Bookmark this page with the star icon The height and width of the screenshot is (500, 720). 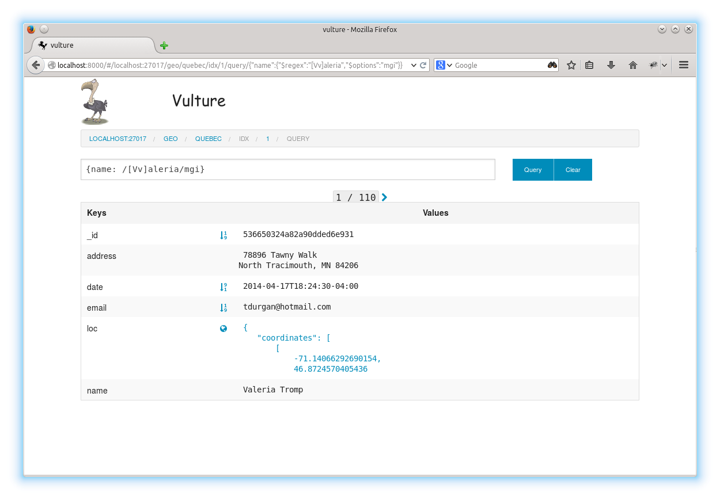point(571,65)
